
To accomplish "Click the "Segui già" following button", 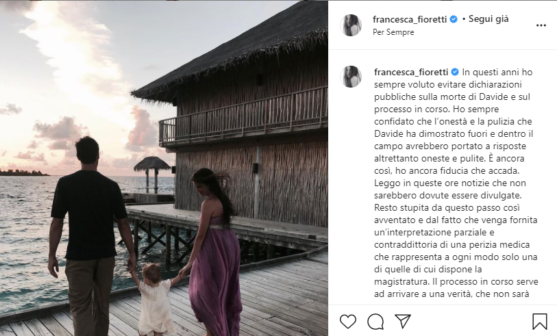I will (489, 19).
